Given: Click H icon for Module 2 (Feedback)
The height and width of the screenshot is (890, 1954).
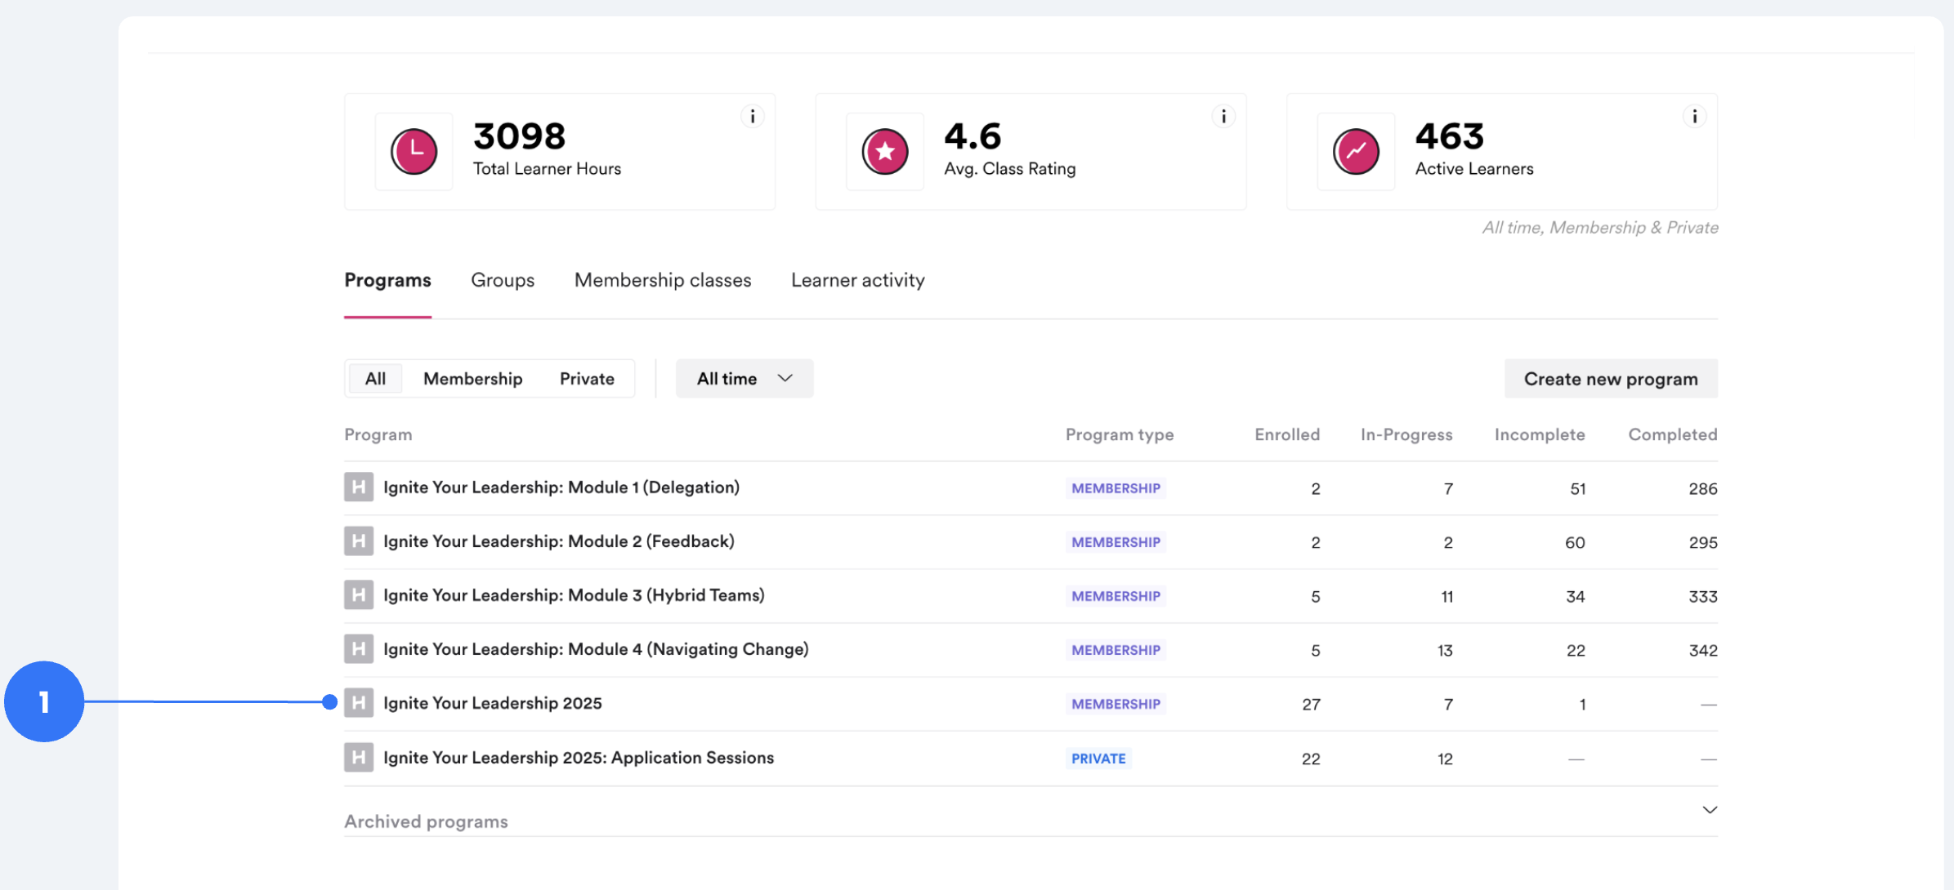Looking at the screenshot, I should [x=359, y=541].
